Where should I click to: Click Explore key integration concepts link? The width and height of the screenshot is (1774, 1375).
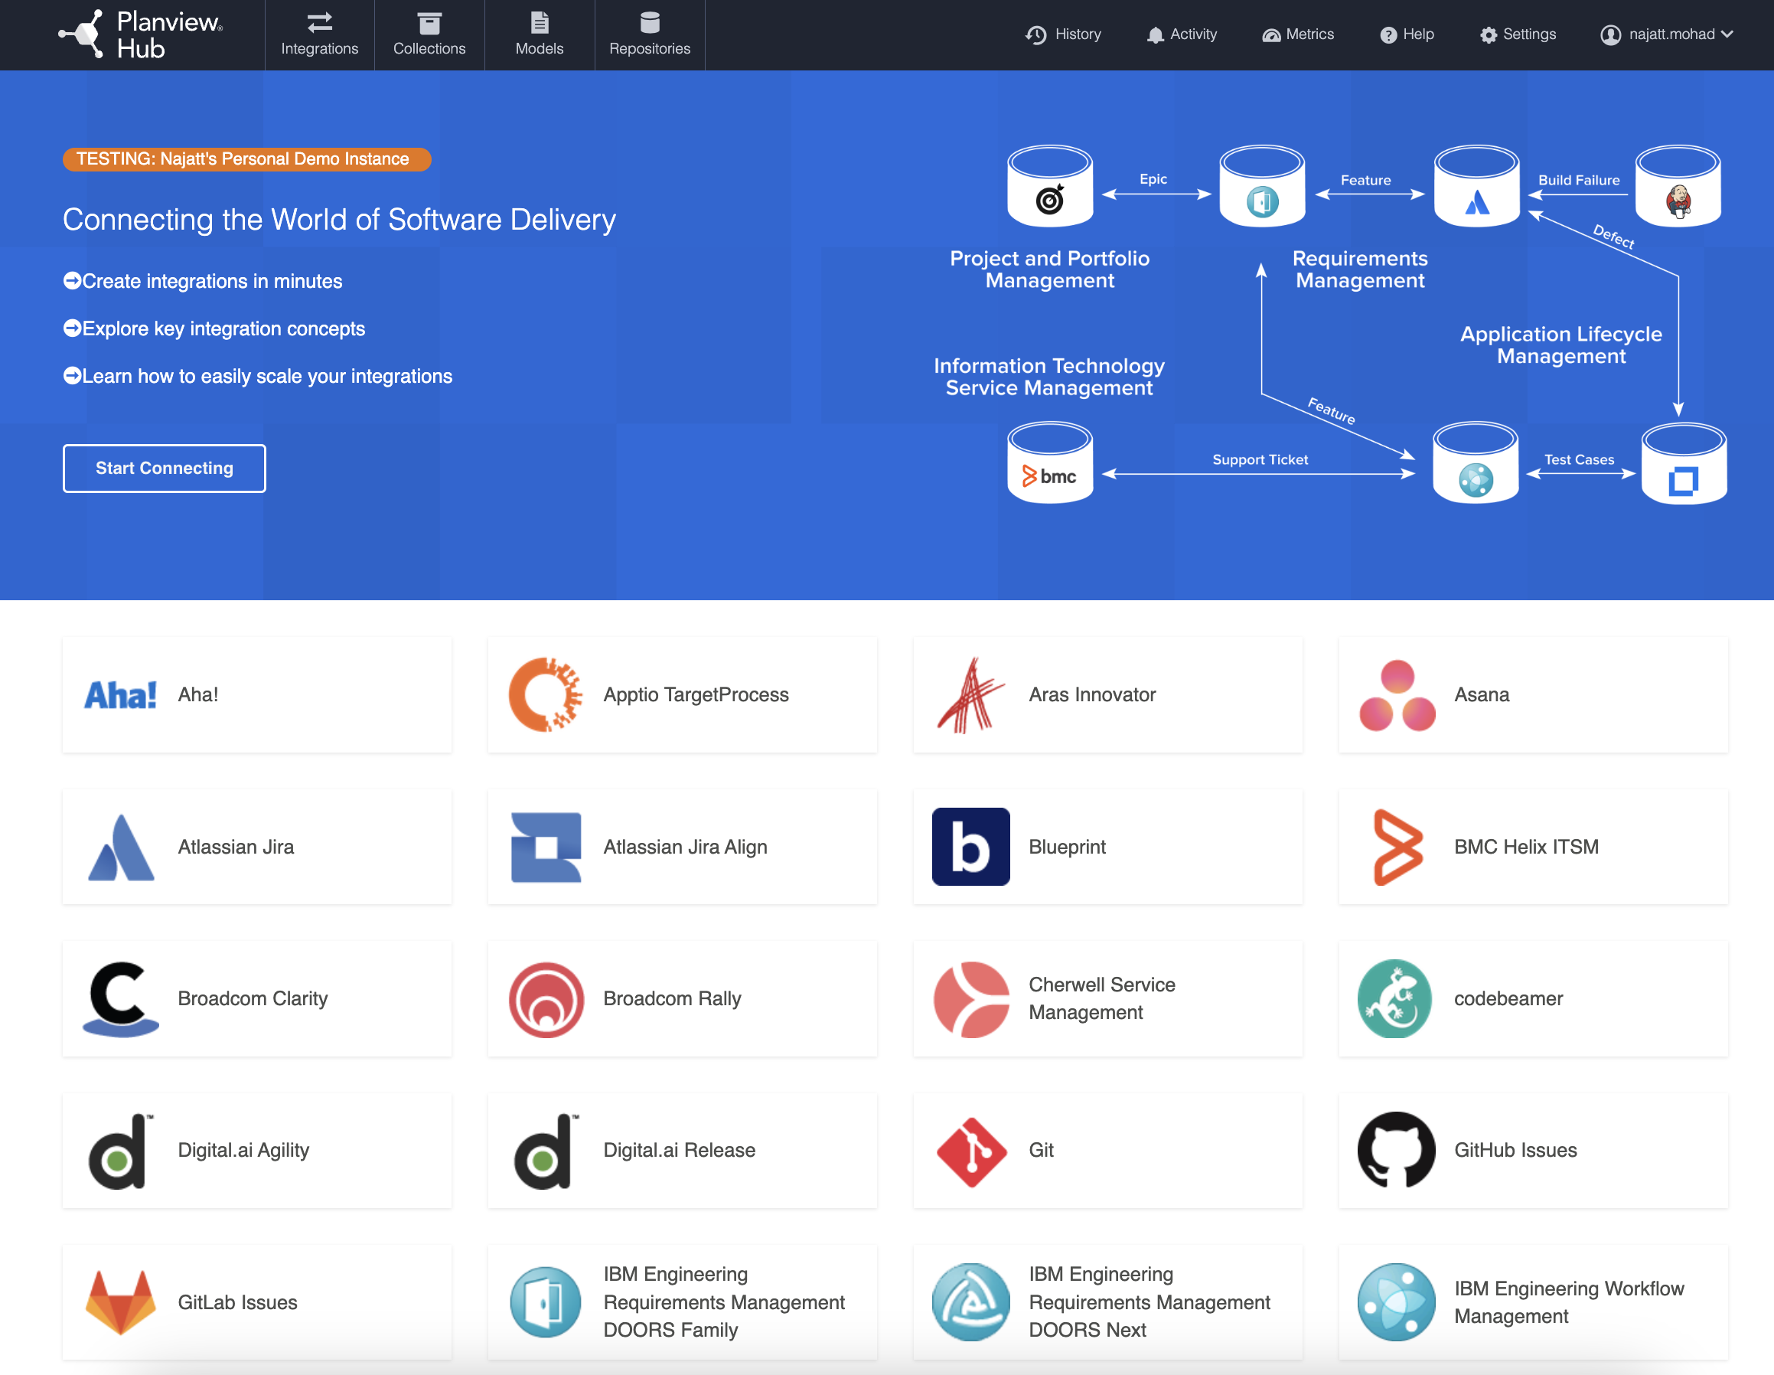coord(223,328)
